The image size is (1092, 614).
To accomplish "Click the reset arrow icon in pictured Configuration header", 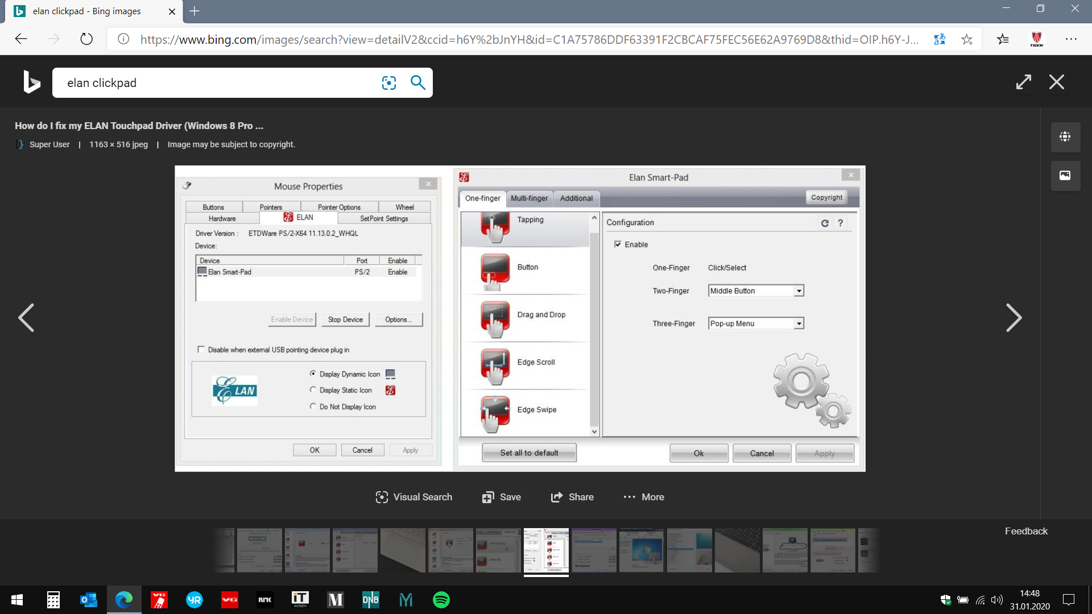I will click(x=825, y=223).
